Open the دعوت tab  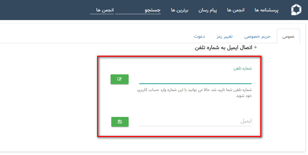[x=199, y=36]
